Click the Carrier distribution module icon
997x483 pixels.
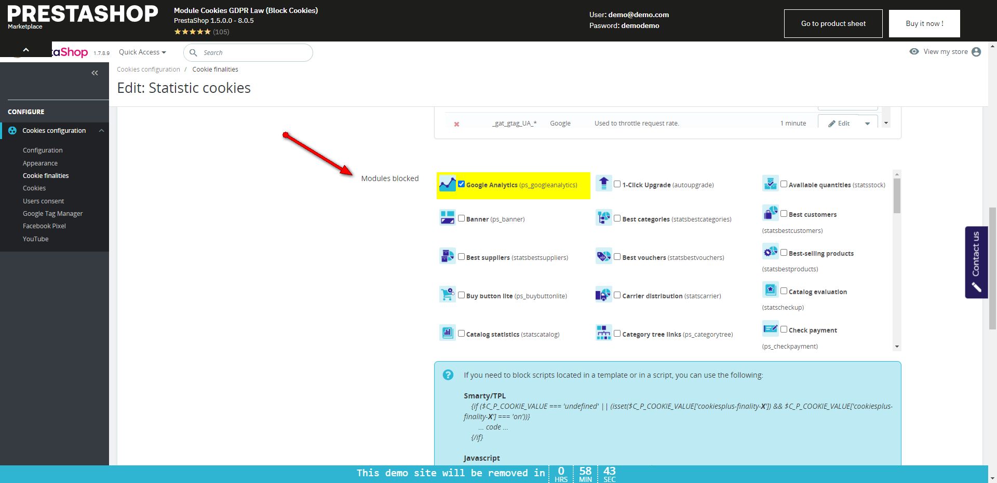click(x=603, y=295)
